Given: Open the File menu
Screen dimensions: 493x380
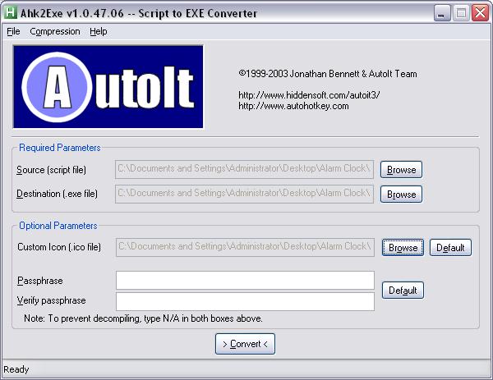Looking at the screenshot, I should (13, 31).
